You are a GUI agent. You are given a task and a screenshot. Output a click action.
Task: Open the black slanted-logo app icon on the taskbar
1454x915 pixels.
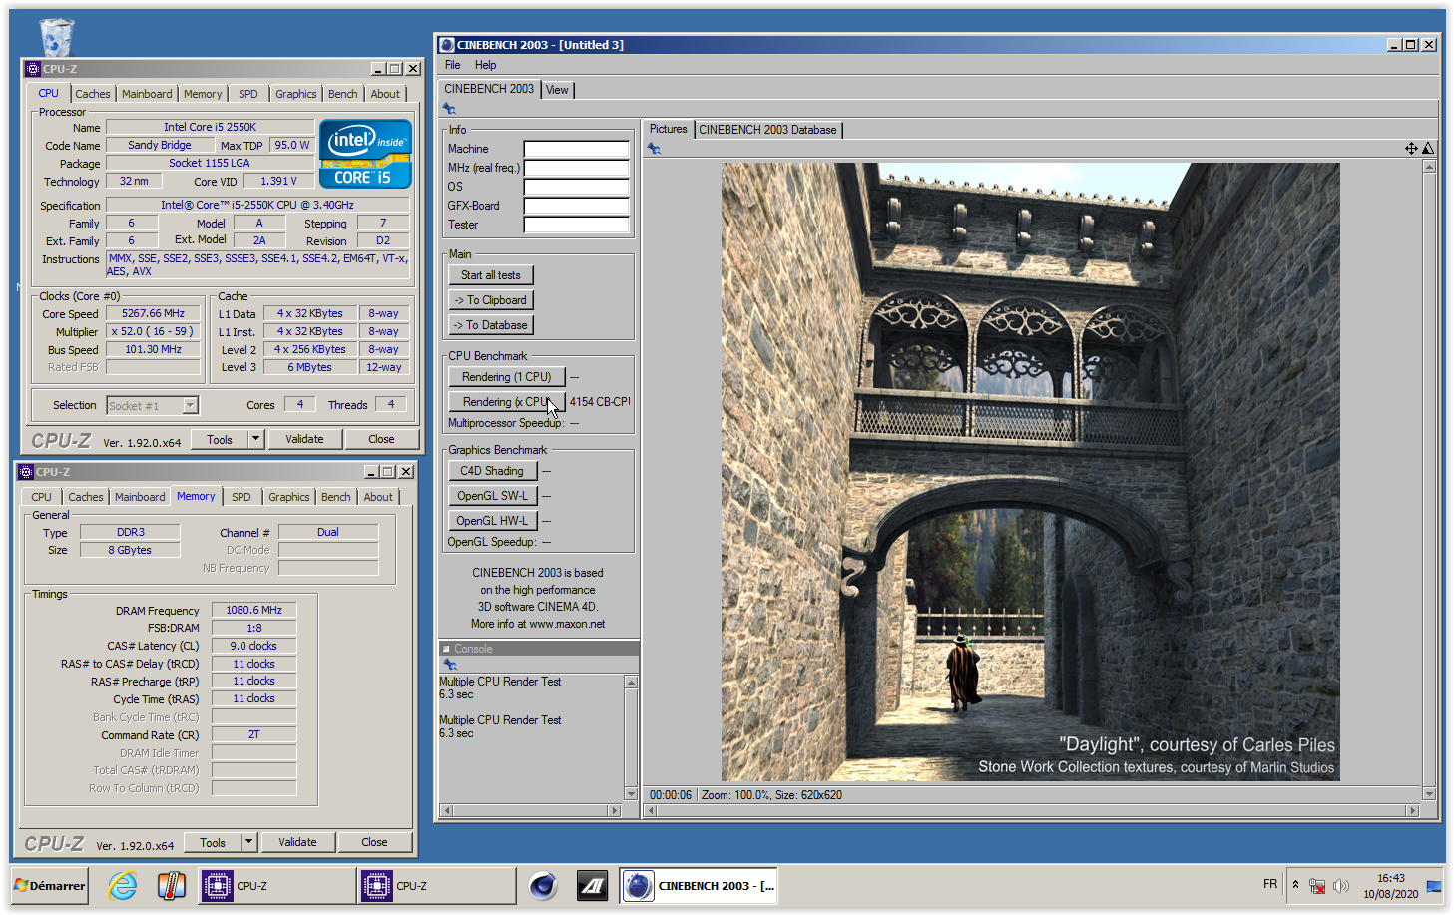[592, 885]
